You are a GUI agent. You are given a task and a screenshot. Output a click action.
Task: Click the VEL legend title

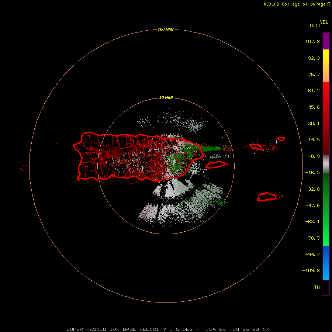point(324,22)
